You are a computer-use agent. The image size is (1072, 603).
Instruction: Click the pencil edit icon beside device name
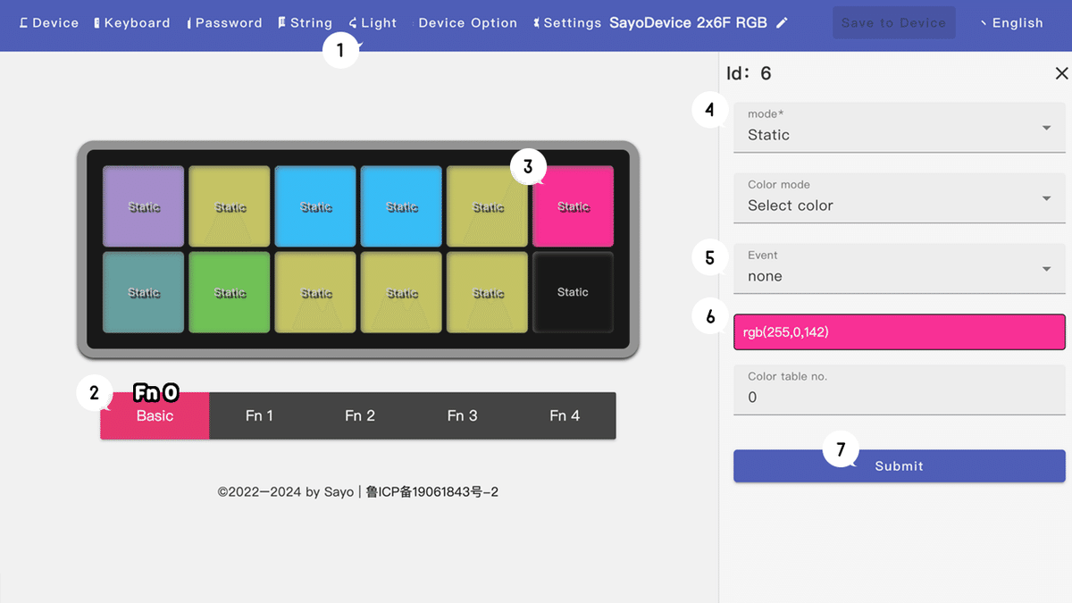point(783,23)
